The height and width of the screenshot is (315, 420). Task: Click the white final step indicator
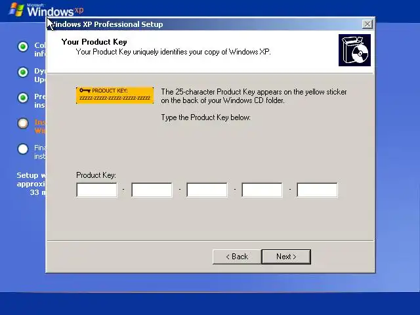(23, 149)
